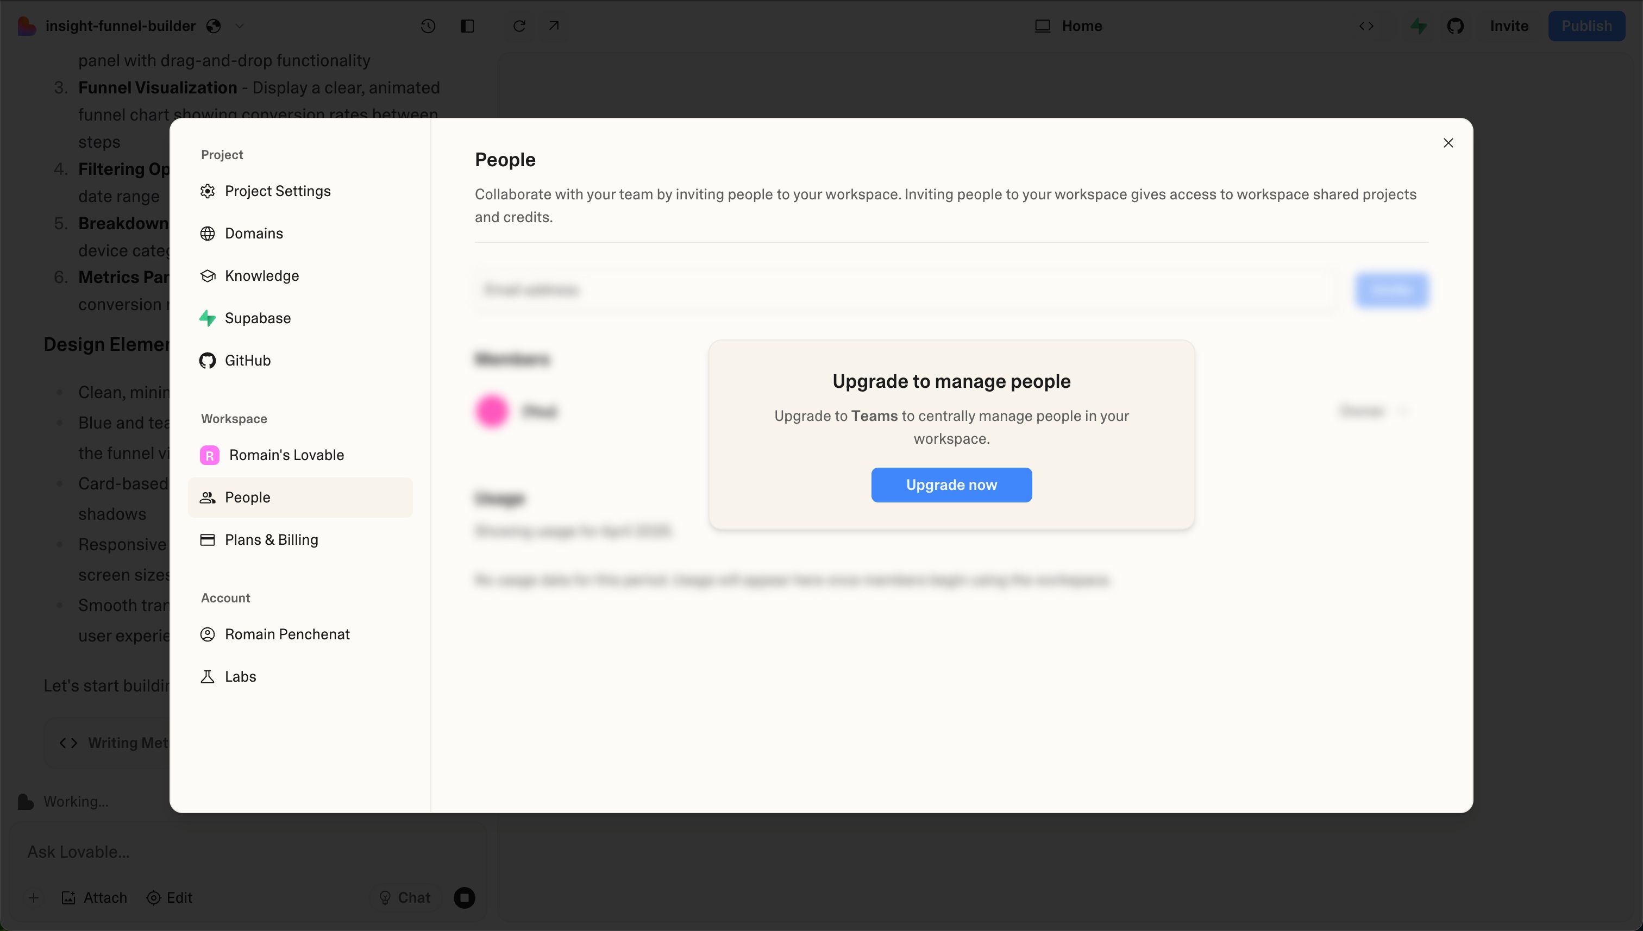
Task: Open the Labs section
Action: click(300, 676)
